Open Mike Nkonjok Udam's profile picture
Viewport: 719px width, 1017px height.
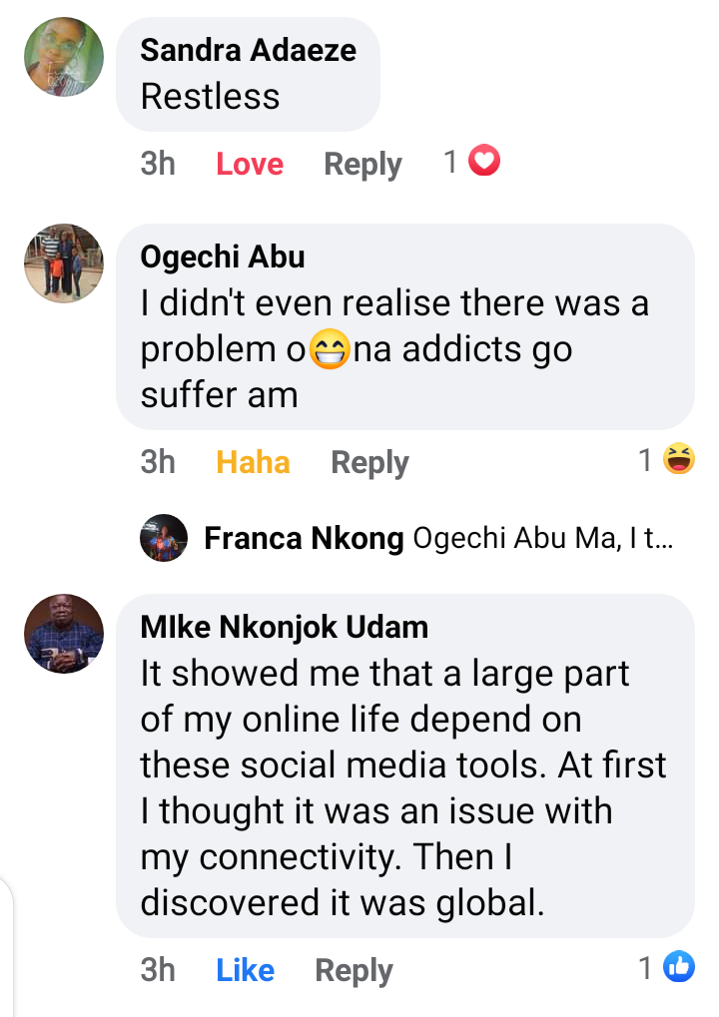(64, 634)
